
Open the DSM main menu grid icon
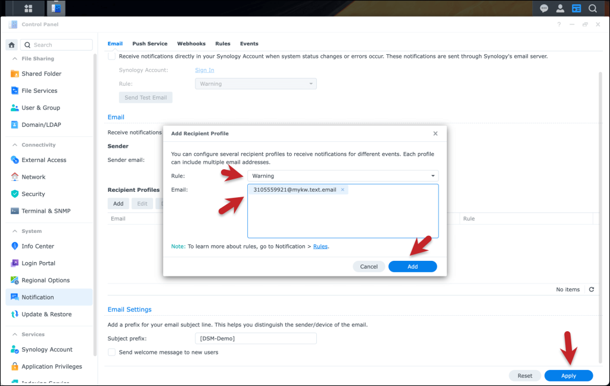[x=29, y=8]
